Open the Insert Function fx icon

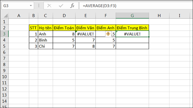click(72, 6)
